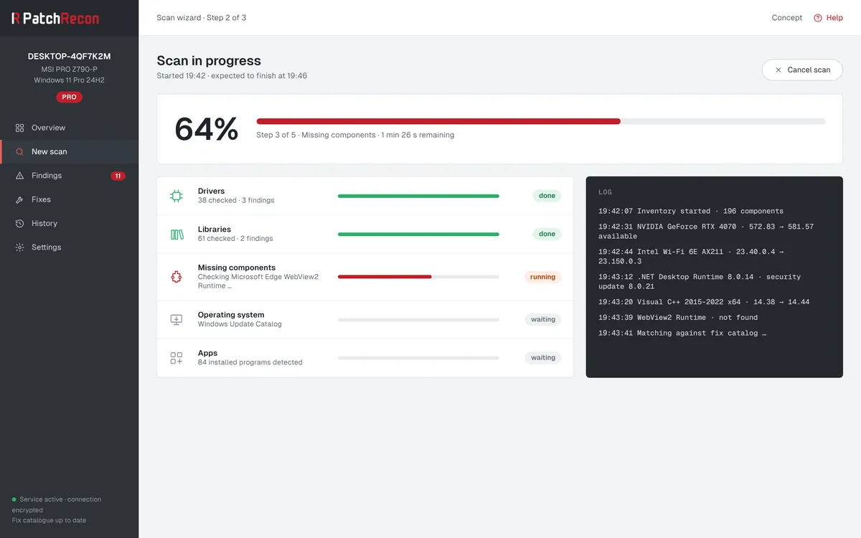Screen dimensions: 861x538
Task: Click the Drivers done status badge
Action: 547,196
